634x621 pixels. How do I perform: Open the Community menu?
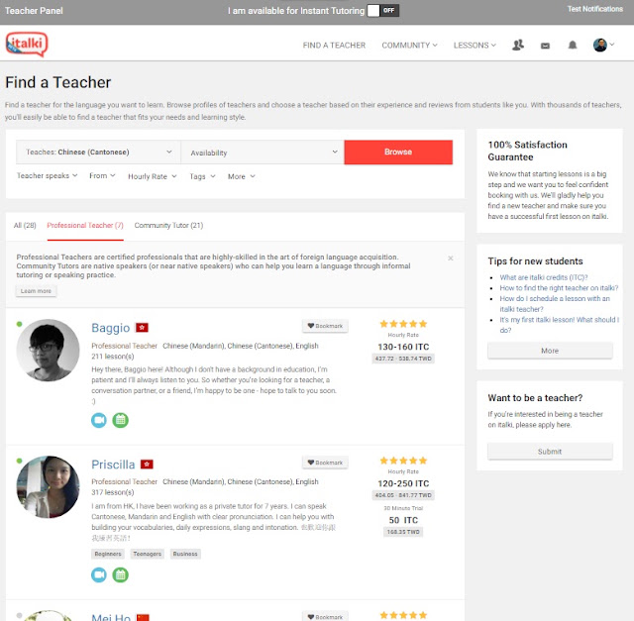(409, 46)
